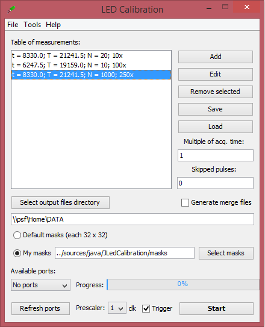Maximize the LED Calibration window
Image resolution: width=265 pixels, height=327 pixels.
(x=225, y=7)
